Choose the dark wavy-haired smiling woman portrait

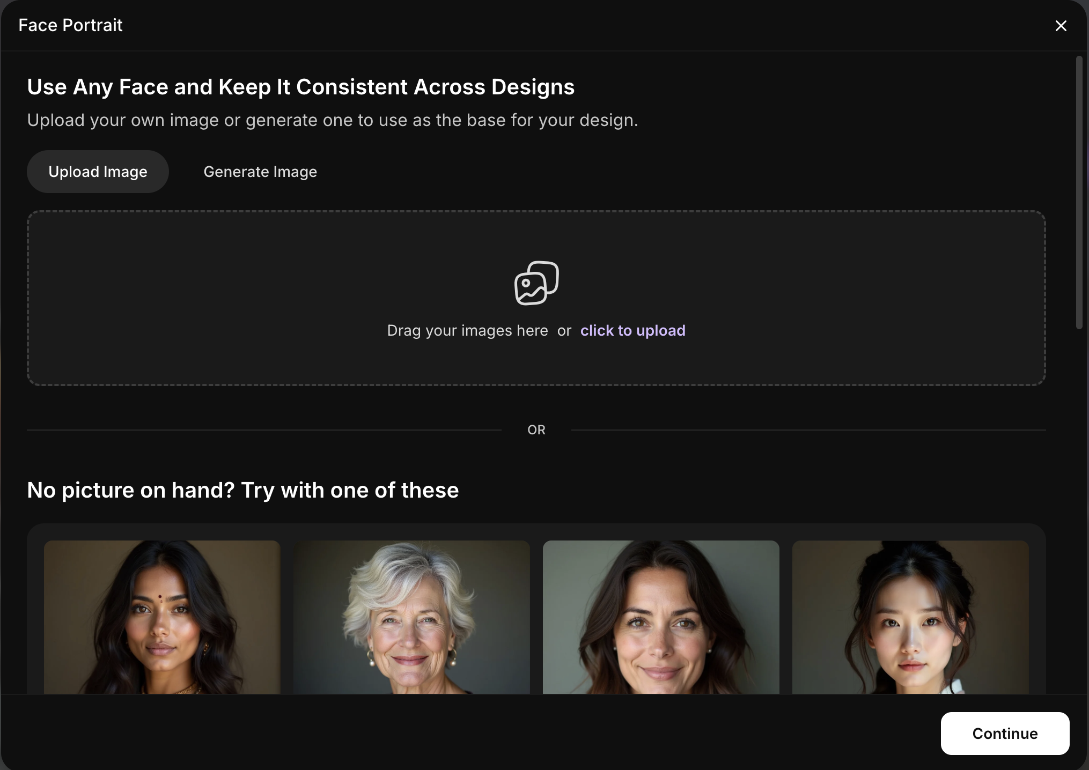(661, 617)
